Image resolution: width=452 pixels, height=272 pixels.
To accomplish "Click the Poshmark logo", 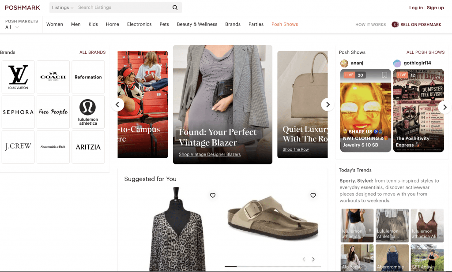I will pyautogui.click(x=23, y=8).
